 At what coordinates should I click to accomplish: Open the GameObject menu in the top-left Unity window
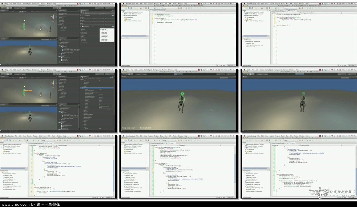click(x=27, y=4)
